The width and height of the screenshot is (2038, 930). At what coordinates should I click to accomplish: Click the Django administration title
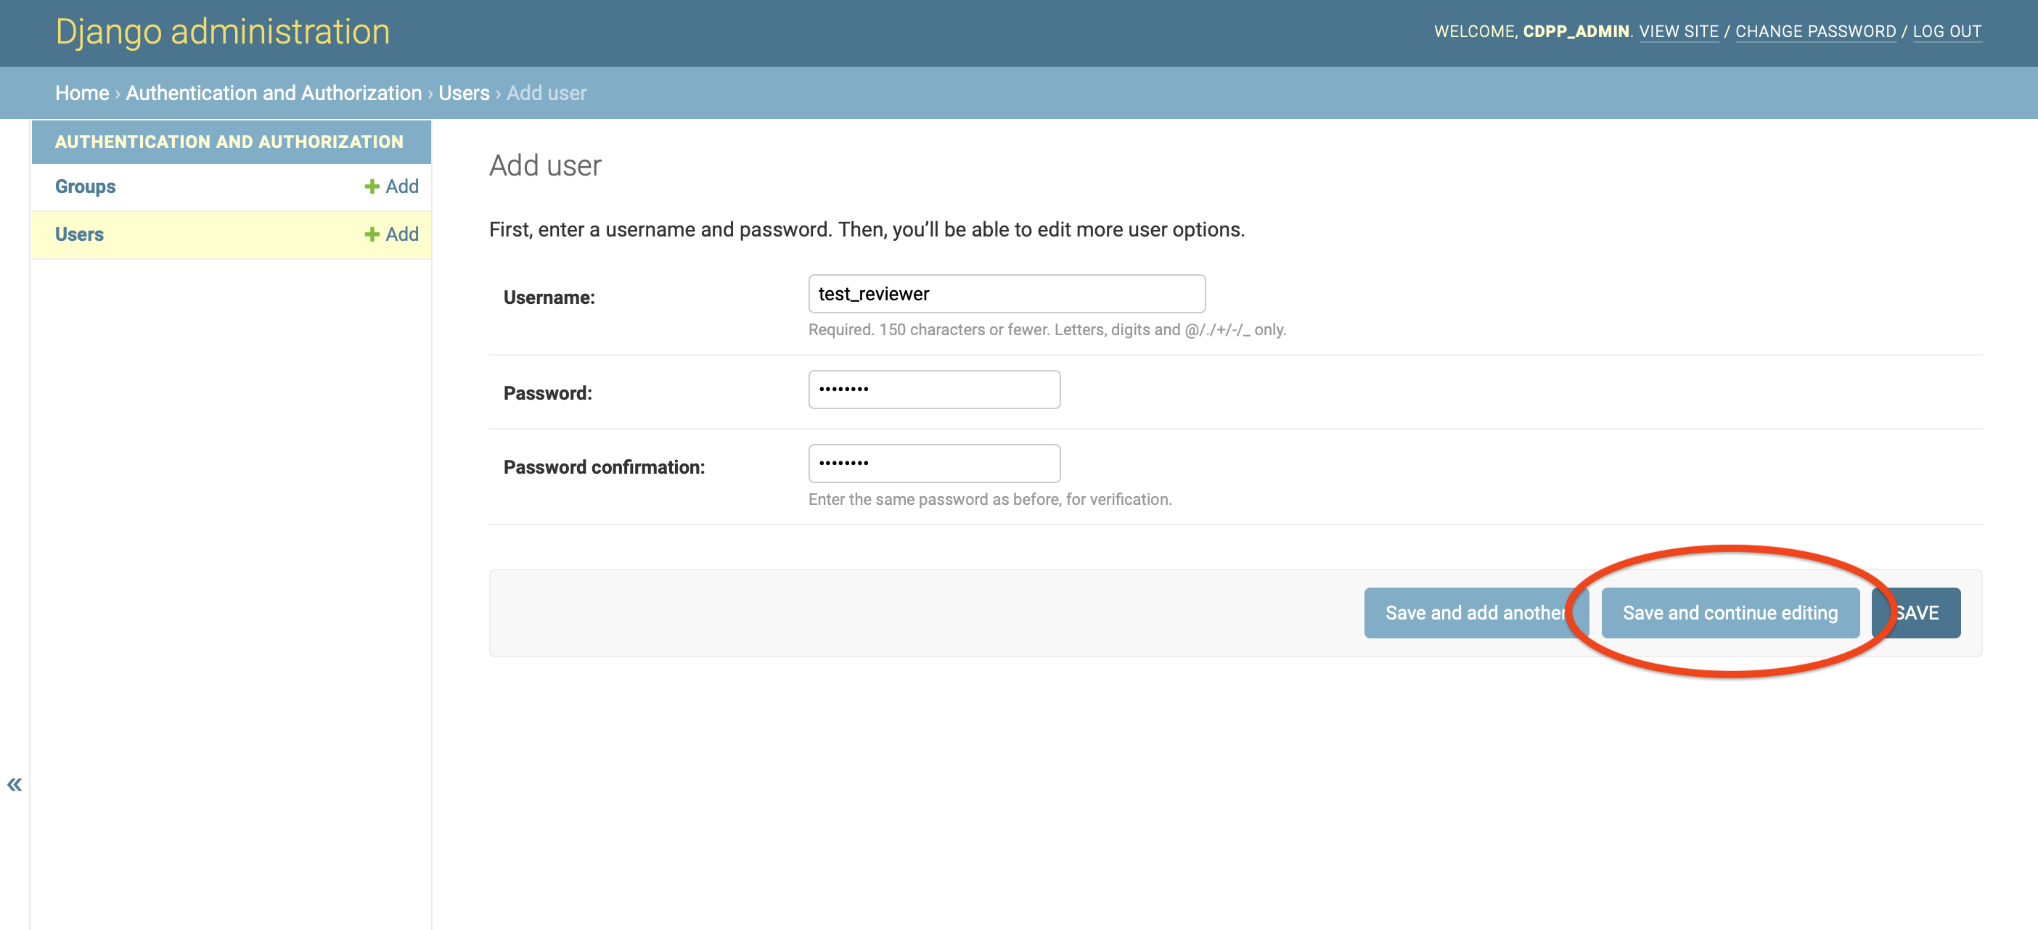pos(222,32)
